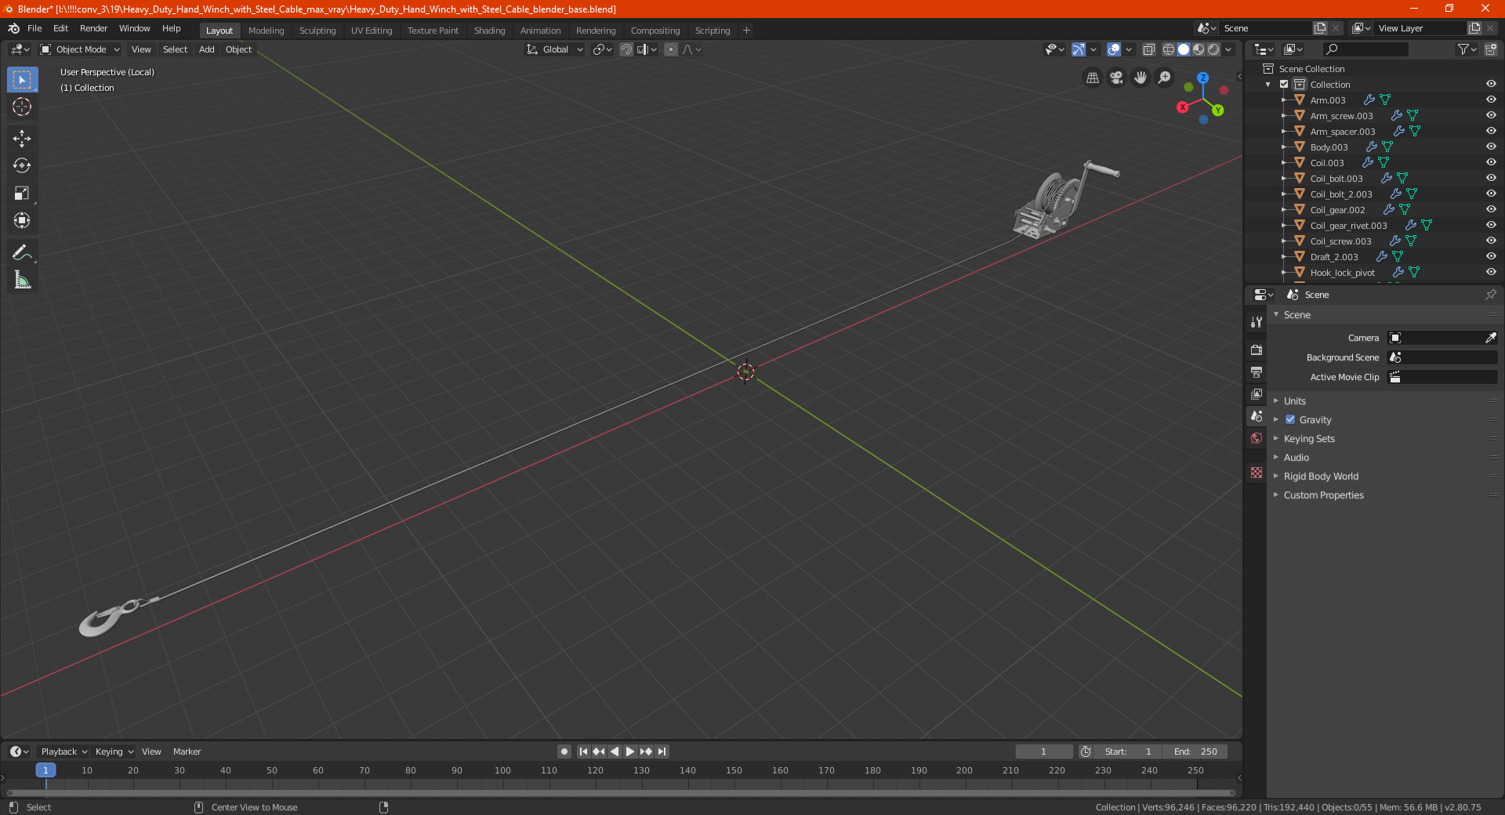Image resolution: width=1505 pixels, height=815 pixels.
Task: Toggle X-ray view mode
Action: tap(1148, 49)
